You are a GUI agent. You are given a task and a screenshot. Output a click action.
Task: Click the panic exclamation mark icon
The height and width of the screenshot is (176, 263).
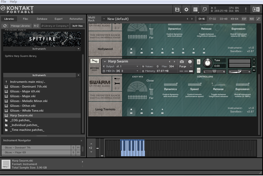tap(246, 9)
